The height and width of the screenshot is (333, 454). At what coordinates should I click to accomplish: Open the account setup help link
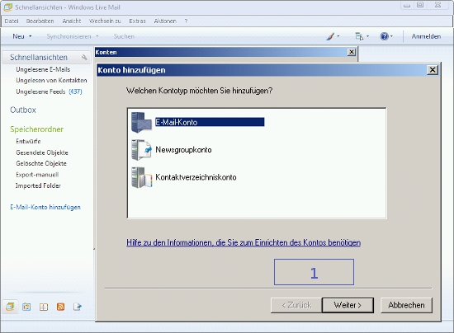coord(244,242)
